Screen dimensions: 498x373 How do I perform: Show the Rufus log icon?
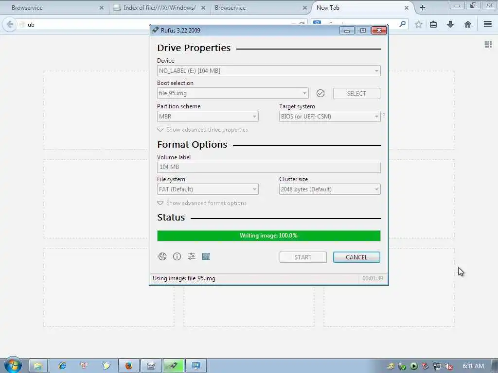pyautogui.click(x=206, y=256)
